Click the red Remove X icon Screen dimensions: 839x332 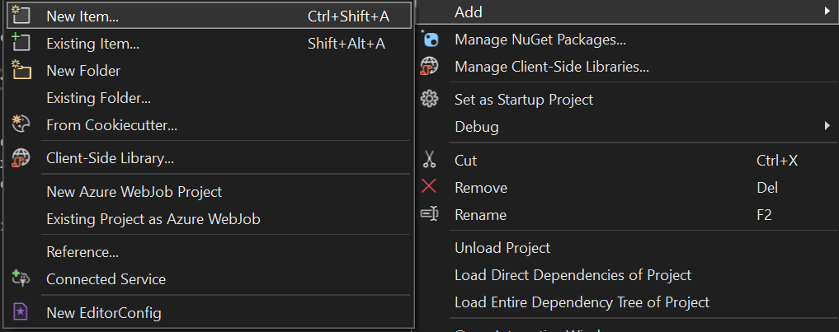[x=429, y=187]
